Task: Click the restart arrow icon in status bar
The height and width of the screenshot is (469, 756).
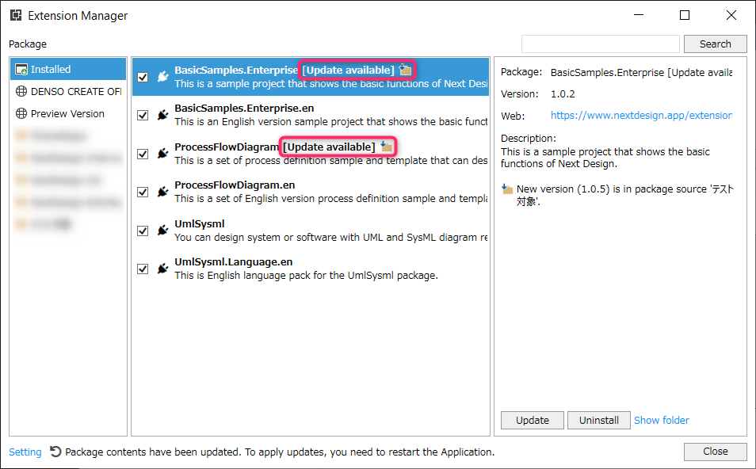Action: (x=55, y=451)
